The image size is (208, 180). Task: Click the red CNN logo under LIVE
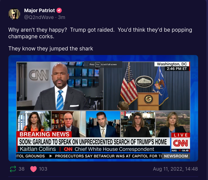coord(180,143)
